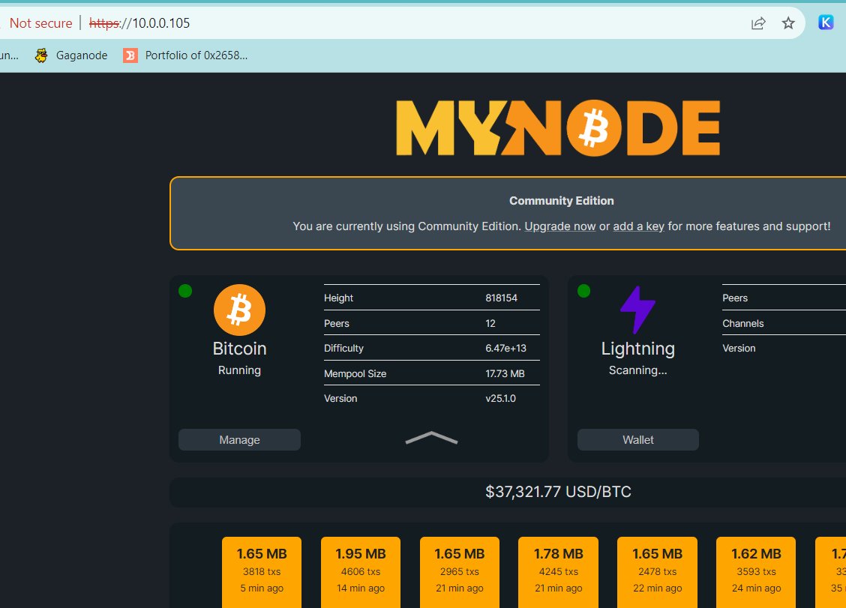
Task: Click the Channels label in Lightning panel
Action: 743,323
